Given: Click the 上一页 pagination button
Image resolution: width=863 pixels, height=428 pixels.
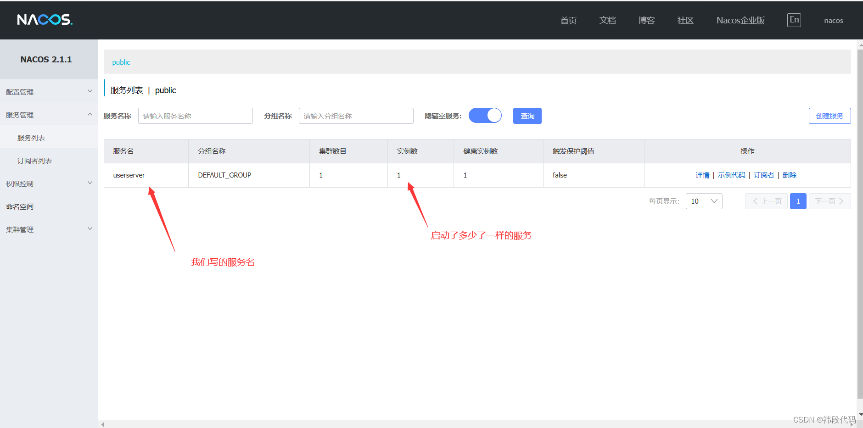Looking at the screenshot, I should 767,201.
